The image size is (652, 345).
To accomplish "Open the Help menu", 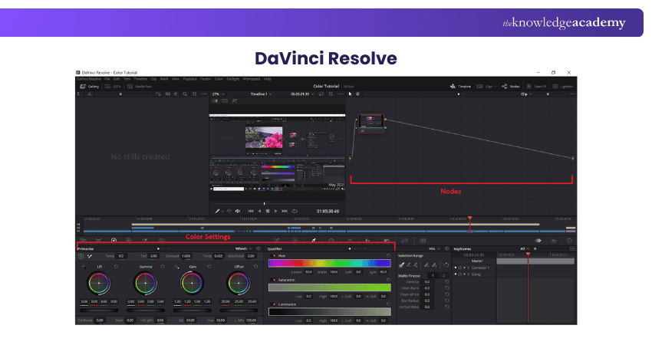I will point(268,79).
